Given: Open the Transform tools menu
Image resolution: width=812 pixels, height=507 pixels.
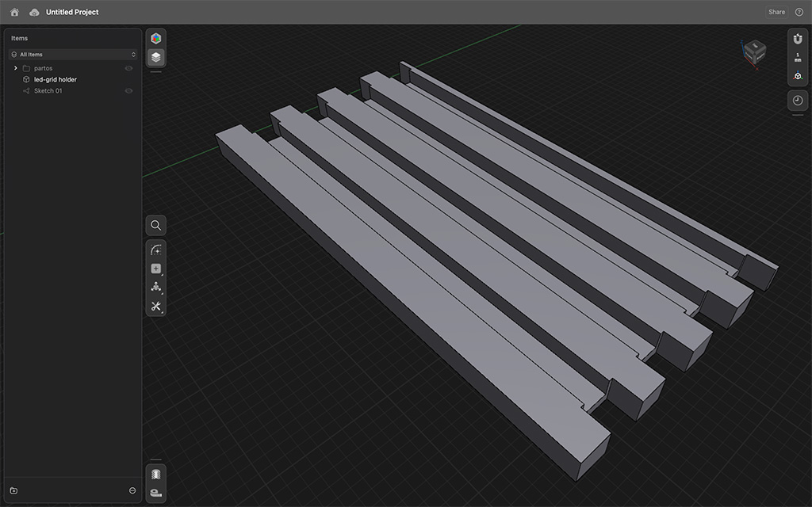Looking at the screenshot, I should [x=156, y=287].
